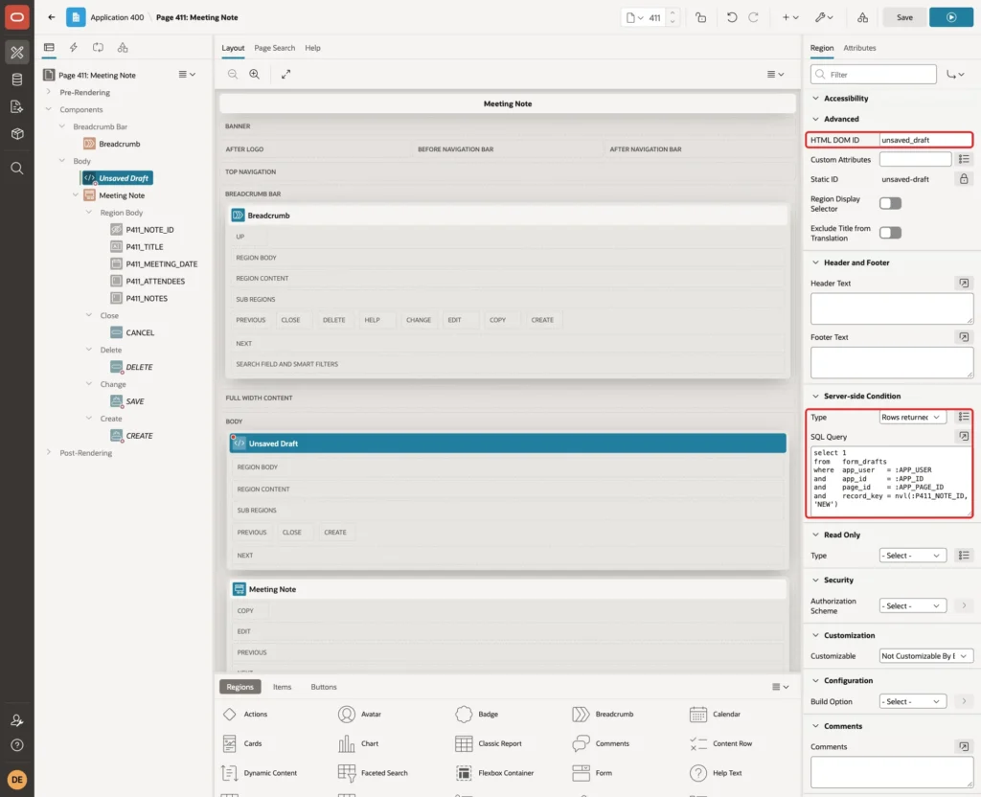
Task: Open the Utilities wrench menu dropdown
Action: pos(824,17)
